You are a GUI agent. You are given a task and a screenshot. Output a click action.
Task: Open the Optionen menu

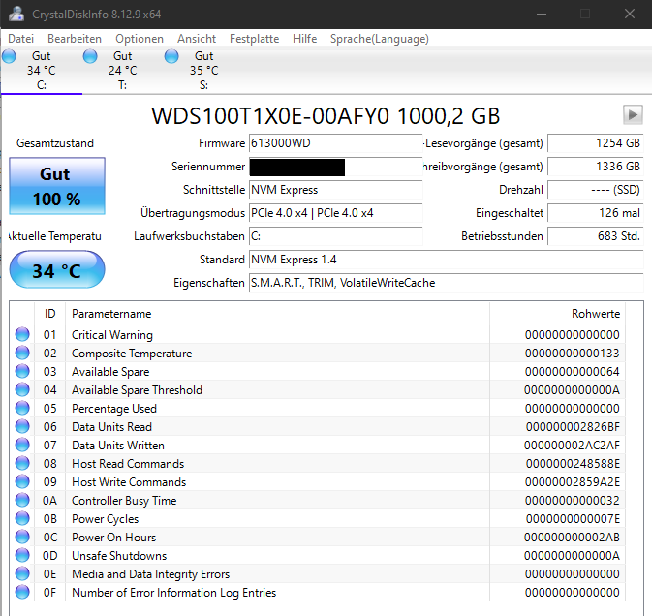coord(140,39)
